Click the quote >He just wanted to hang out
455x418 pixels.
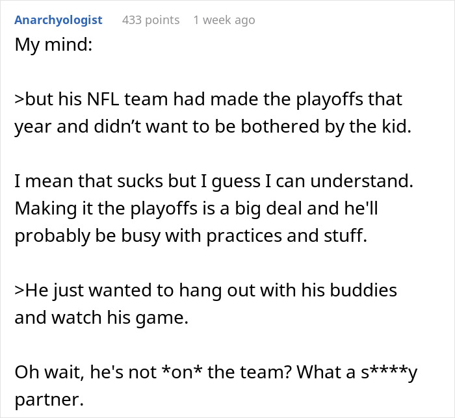coord(206,291)
